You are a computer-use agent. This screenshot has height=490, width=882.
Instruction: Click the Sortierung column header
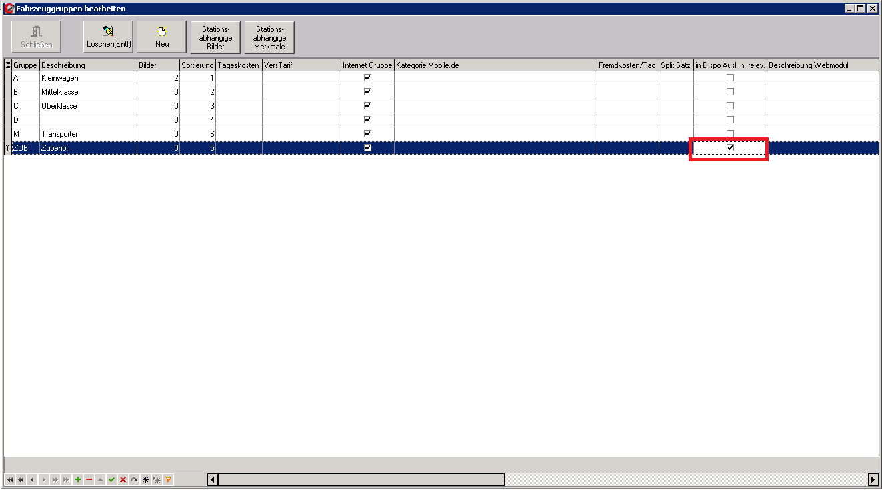197,65
